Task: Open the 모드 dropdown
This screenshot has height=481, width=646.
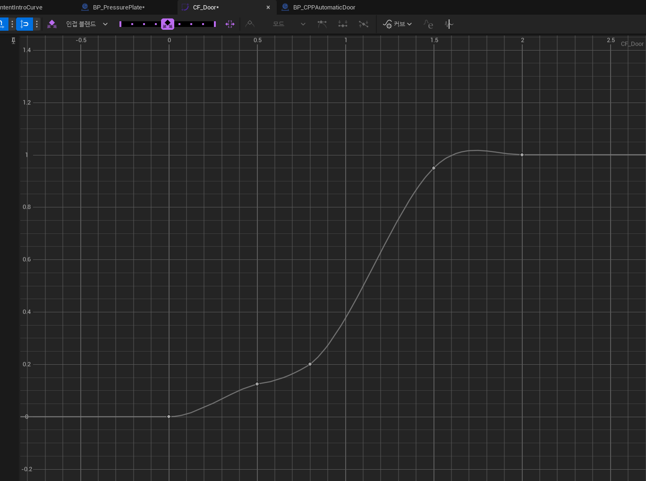Action: (x=289, y=24)
